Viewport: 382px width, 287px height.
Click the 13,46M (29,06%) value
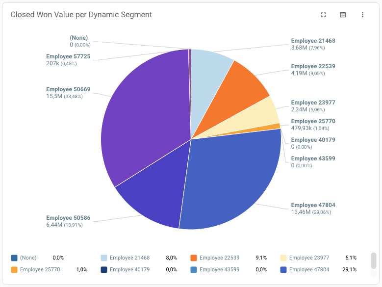pos(311,212)
